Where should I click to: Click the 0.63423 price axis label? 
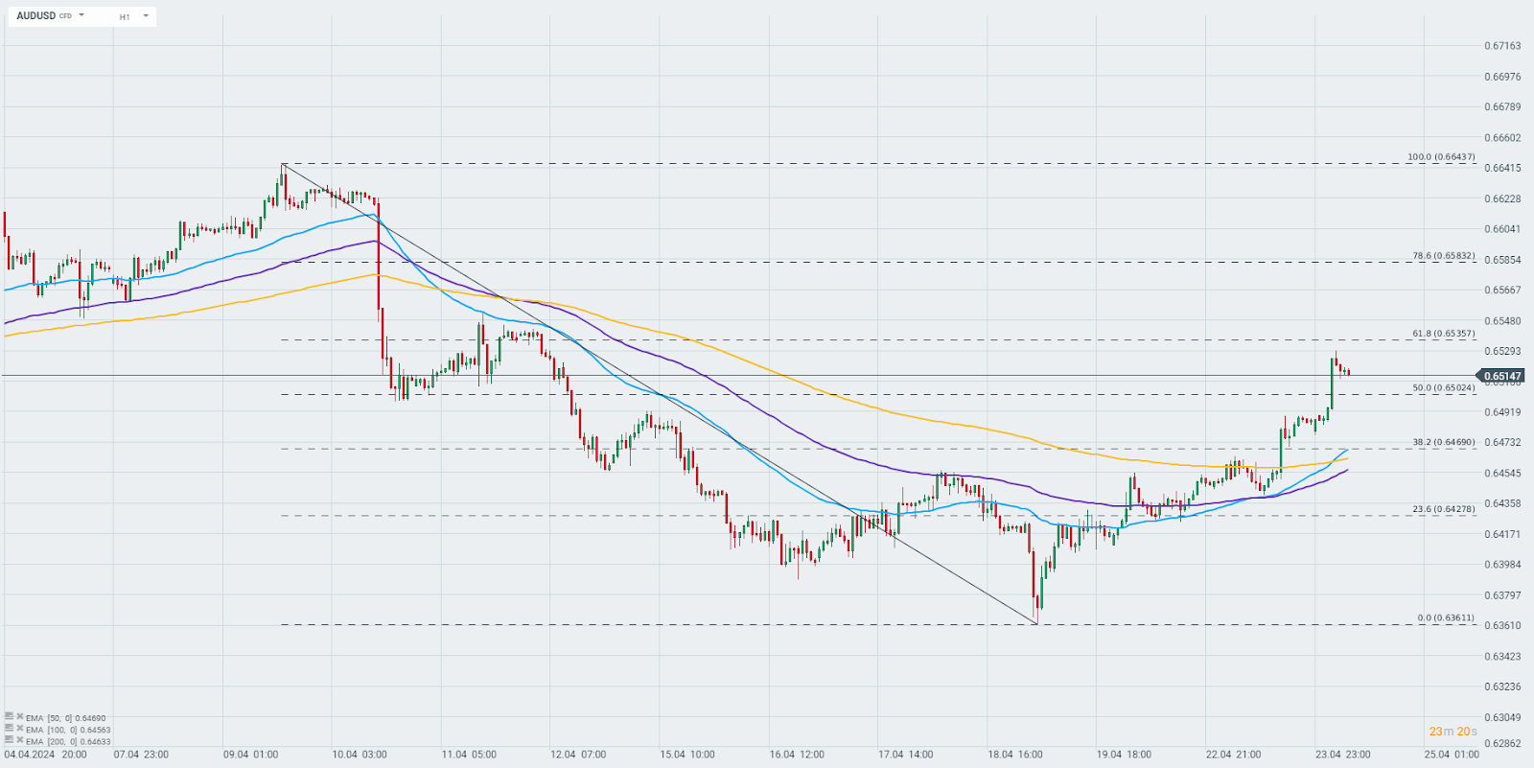pyautogui.click(x=1502, y=657)
